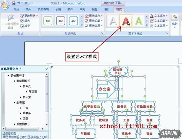The width and height of the screenshot is (182, 139).
Task: Save the document from Quick Access toolbar
Action: pos(14,3)
